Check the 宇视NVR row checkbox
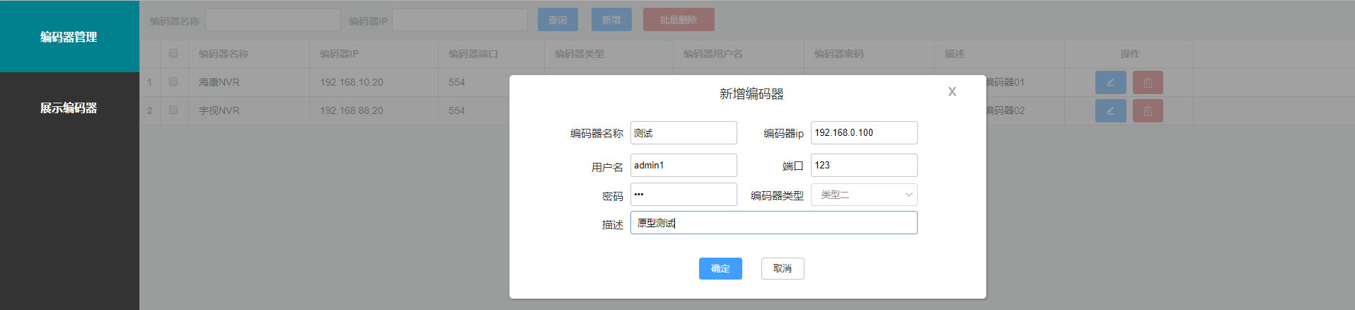This screenshot has height=310, width=1355. point(173,110)
